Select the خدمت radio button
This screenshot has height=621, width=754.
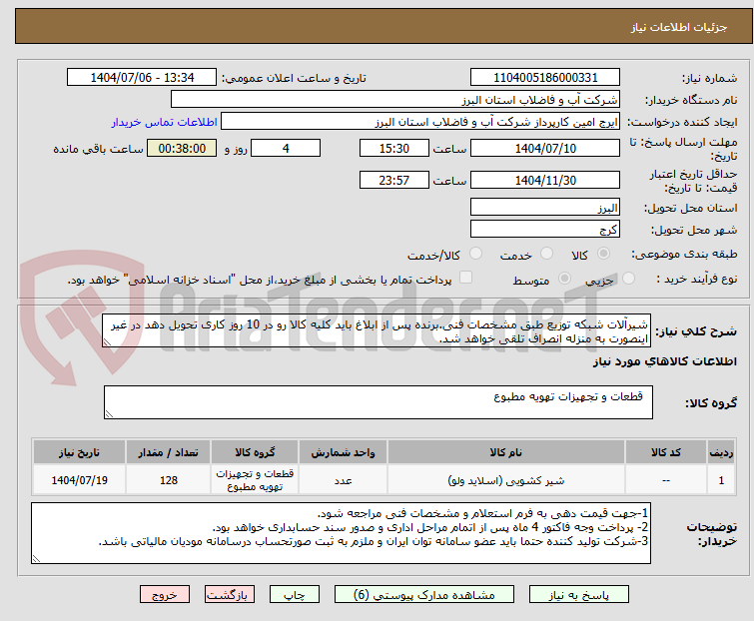(546, 254)
